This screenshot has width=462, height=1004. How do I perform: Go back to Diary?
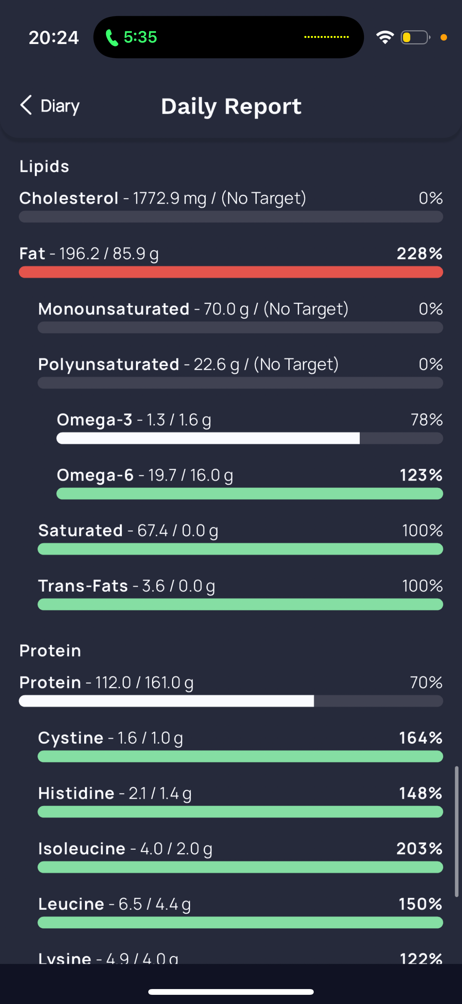[49, 106]
